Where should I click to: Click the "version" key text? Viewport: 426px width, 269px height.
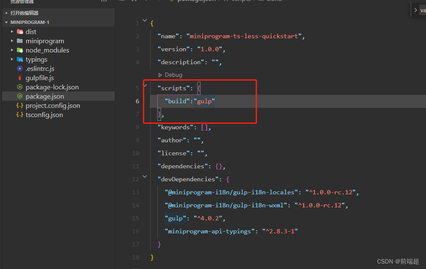(174, 49)
